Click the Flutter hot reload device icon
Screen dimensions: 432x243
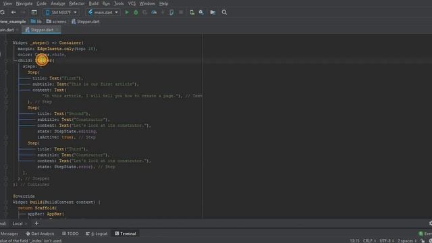point(171,12)
